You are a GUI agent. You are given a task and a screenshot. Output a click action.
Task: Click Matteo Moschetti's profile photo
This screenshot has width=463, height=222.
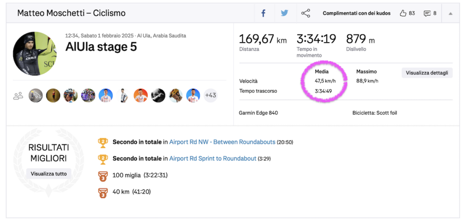pyautogui.click(x=35, y=53)
